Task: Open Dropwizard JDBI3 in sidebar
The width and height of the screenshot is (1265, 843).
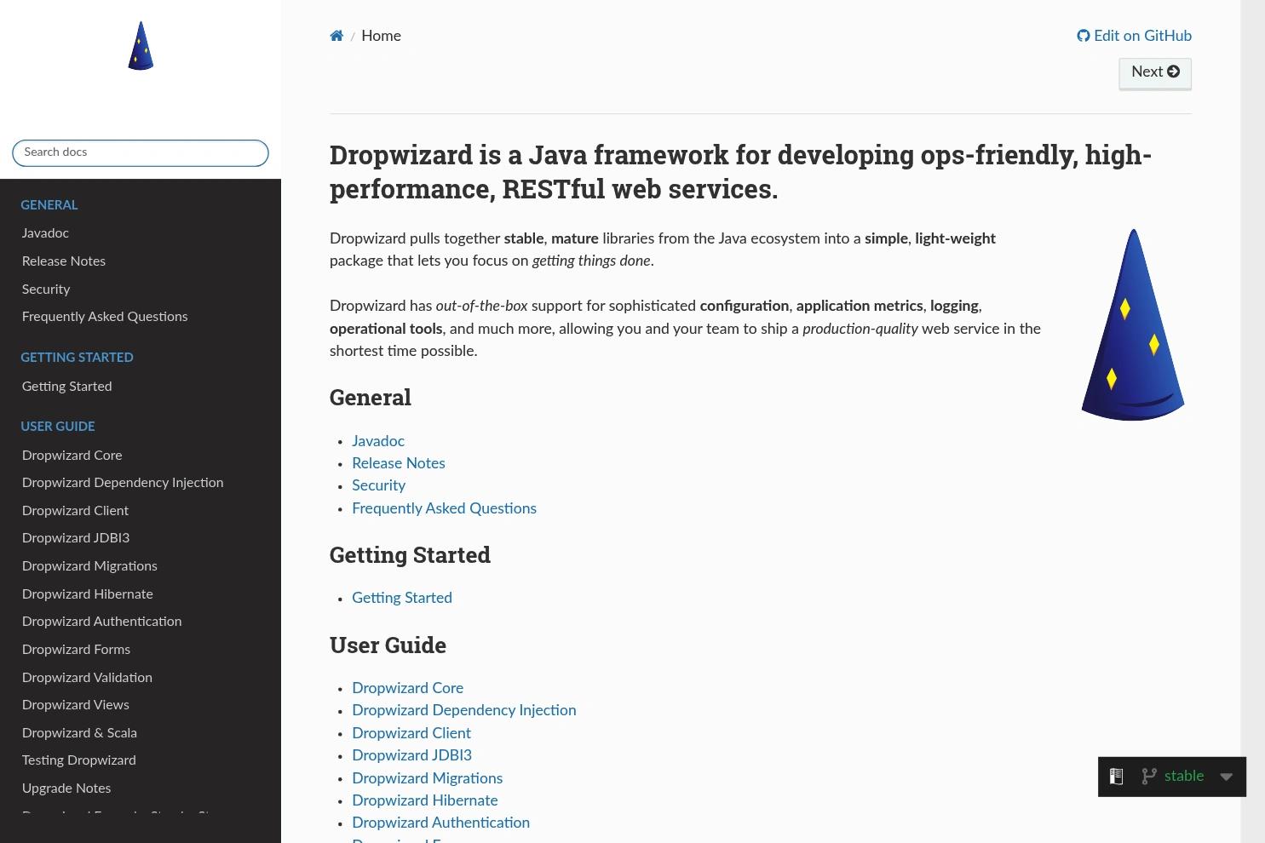Action: click(76, 538)
